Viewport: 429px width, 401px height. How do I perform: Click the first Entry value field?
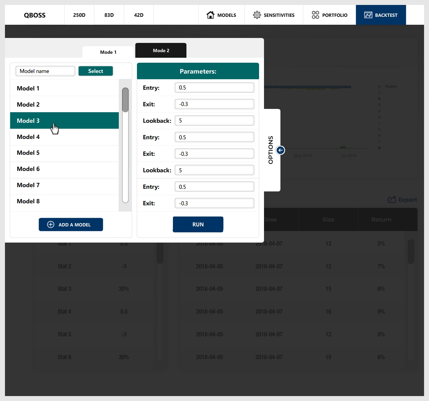[214, 87]
